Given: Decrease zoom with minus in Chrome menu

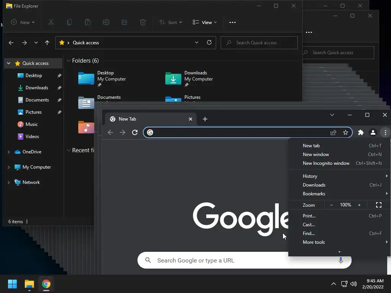Looking at the screenshot, I should 331,205.
